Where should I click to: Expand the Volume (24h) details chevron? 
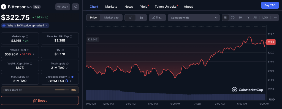[34, 54]
